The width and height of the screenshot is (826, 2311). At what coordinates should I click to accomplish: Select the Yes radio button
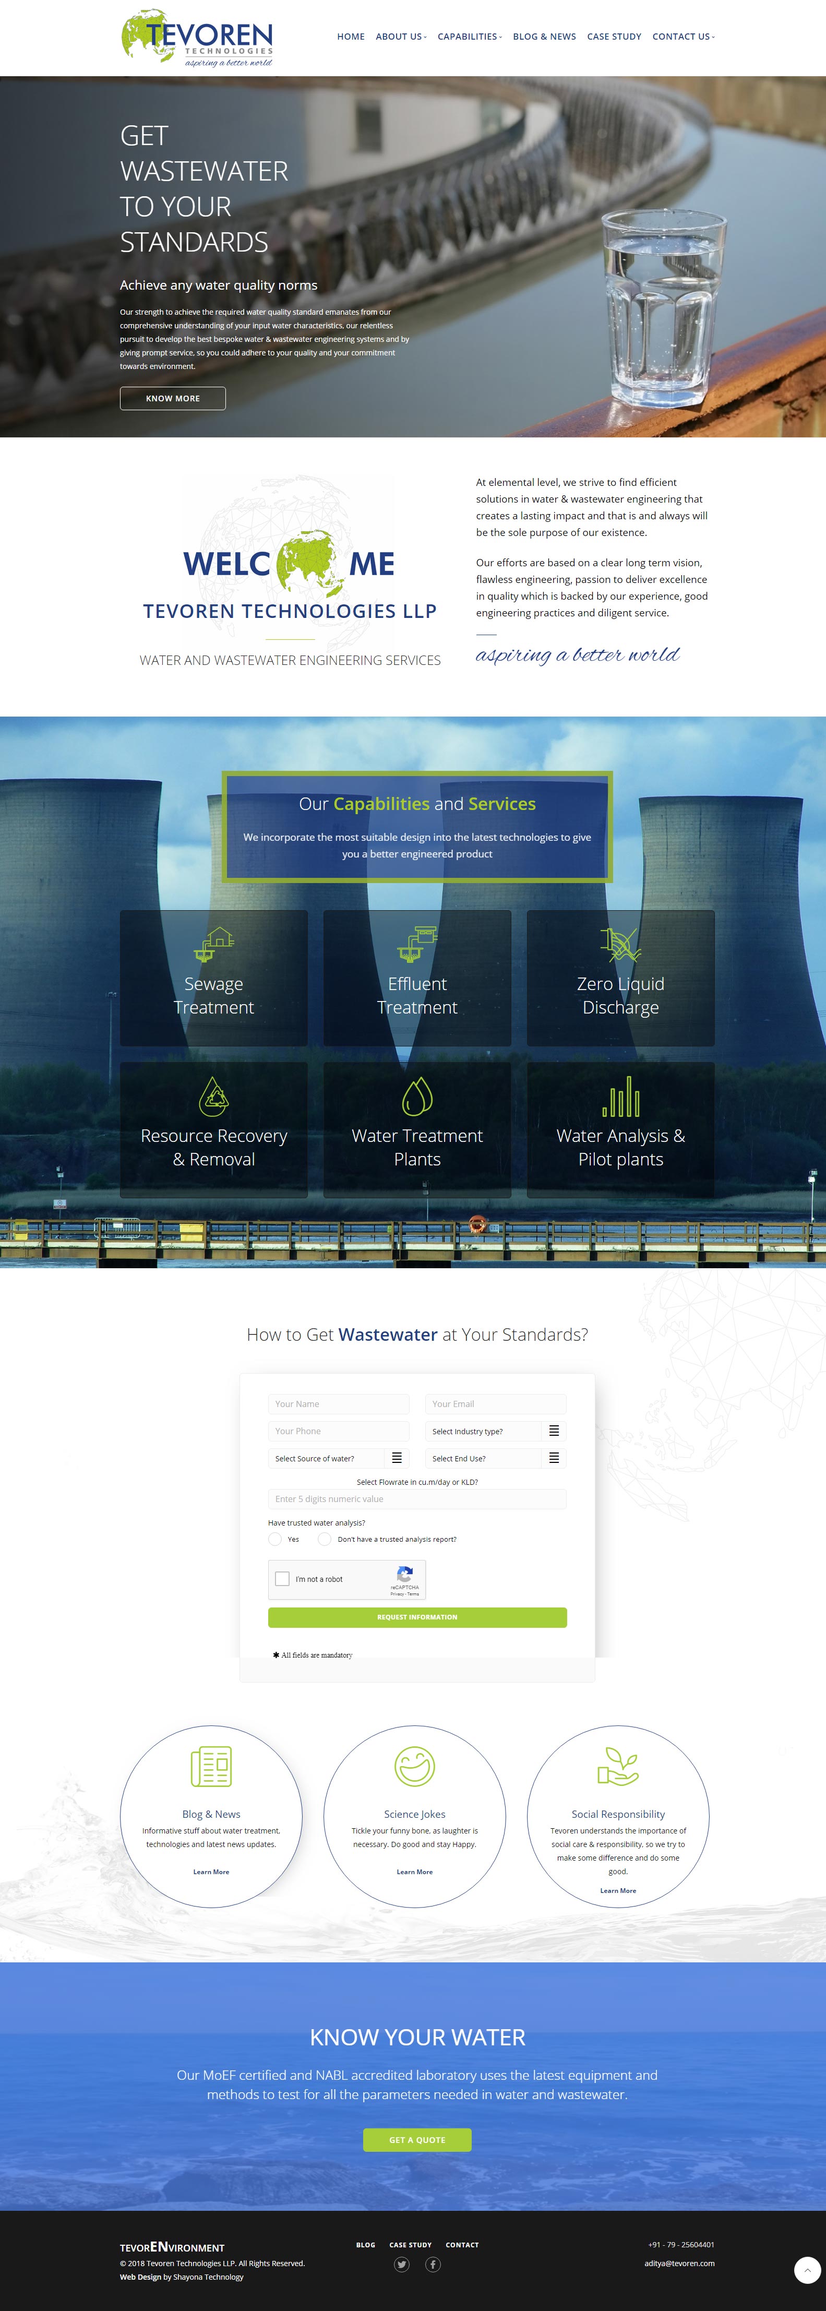tap(276, 1539)
